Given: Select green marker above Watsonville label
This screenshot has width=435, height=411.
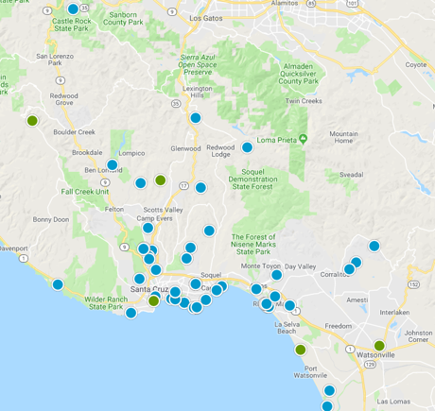Looking at the screenshot, I should pyautogui.click(x=379, y=346).
